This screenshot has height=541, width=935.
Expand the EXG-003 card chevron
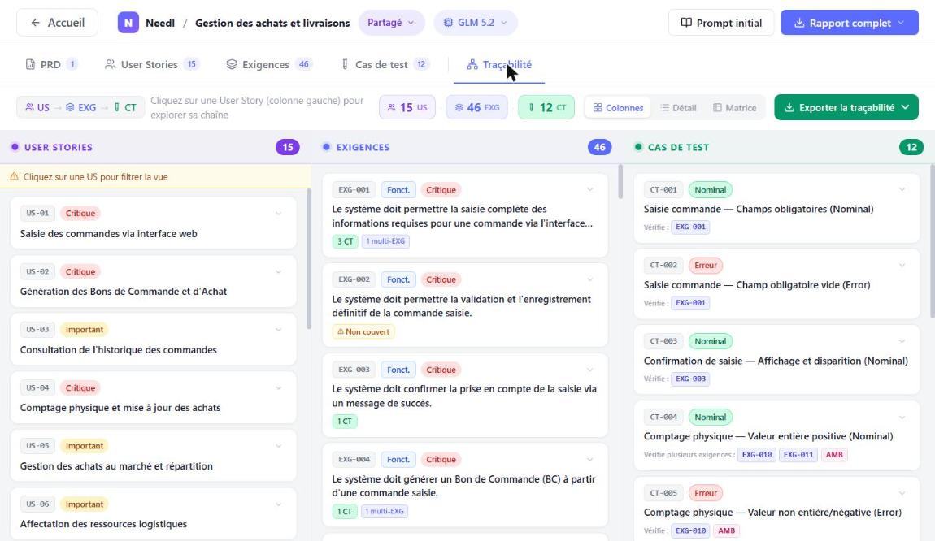point(589,370)
